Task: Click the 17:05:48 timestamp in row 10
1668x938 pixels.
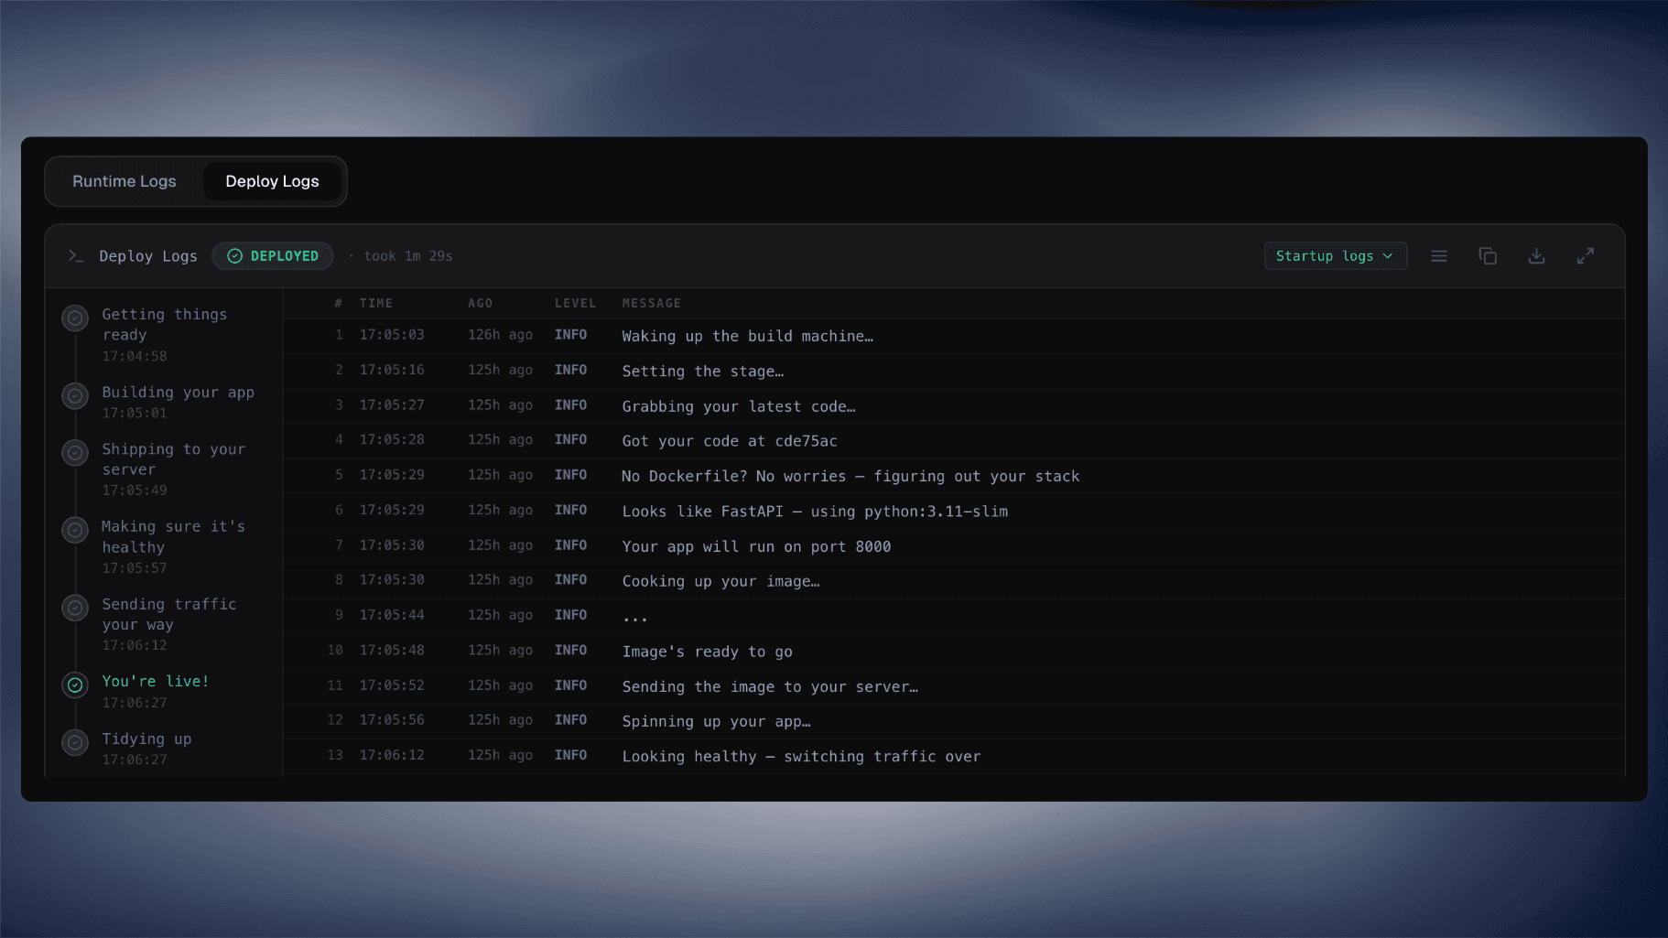Action: (392, 650)
